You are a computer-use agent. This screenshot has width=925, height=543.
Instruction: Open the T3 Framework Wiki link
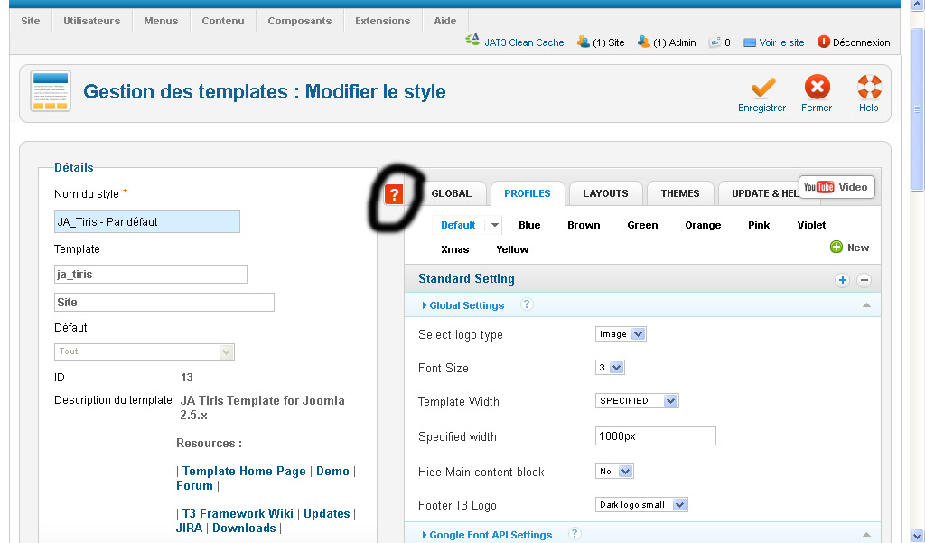pos(237,513)
